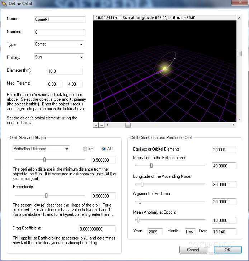This screenshot has height=261, width=249.
Task: Click the left arrow of preview horizontal scrollbar
Action: tap(107, 125)
